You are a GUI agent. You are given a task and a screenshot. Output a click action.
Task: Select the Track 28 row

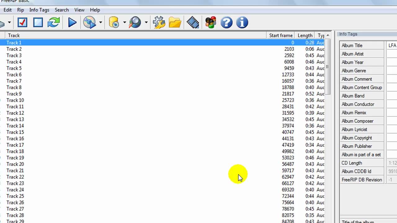coord(162,215)
